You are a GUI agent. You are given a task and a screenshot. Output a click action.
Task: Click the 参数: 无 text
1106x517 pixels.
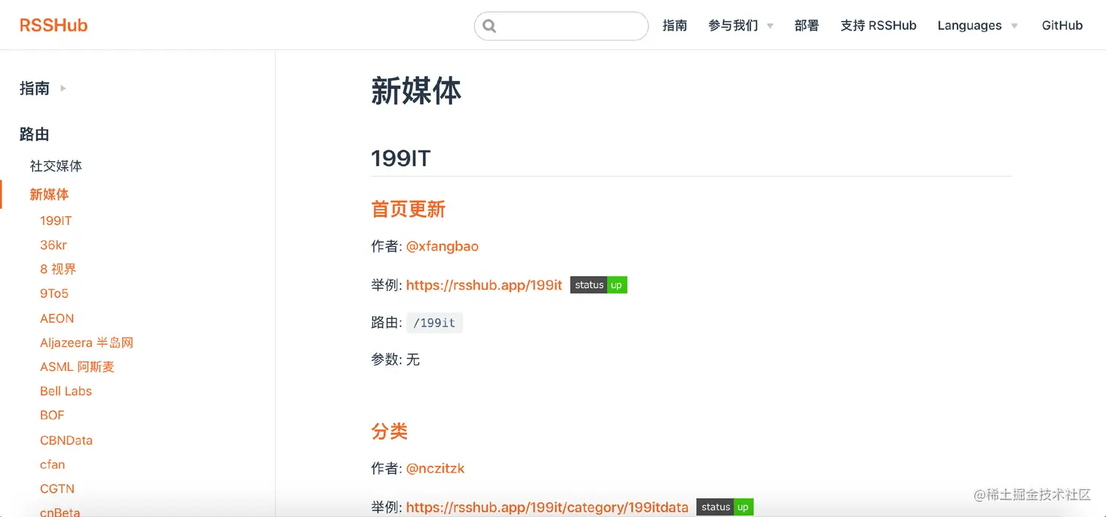coord(395,359)
